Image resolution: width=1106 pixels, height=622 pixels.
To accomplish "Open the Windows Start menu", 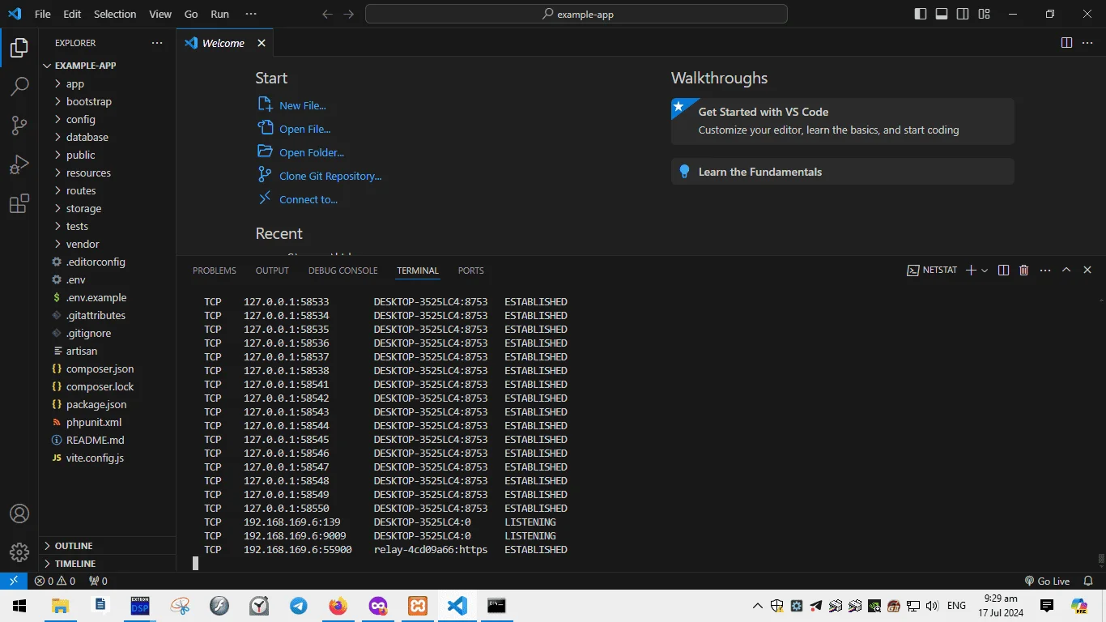I will point(19,606).
